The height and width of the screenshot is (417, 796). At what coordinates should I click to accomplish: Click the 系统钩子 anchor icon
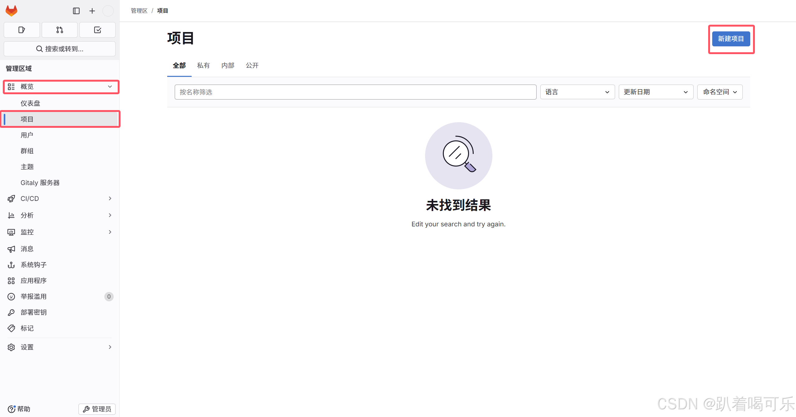click(11, 265)
